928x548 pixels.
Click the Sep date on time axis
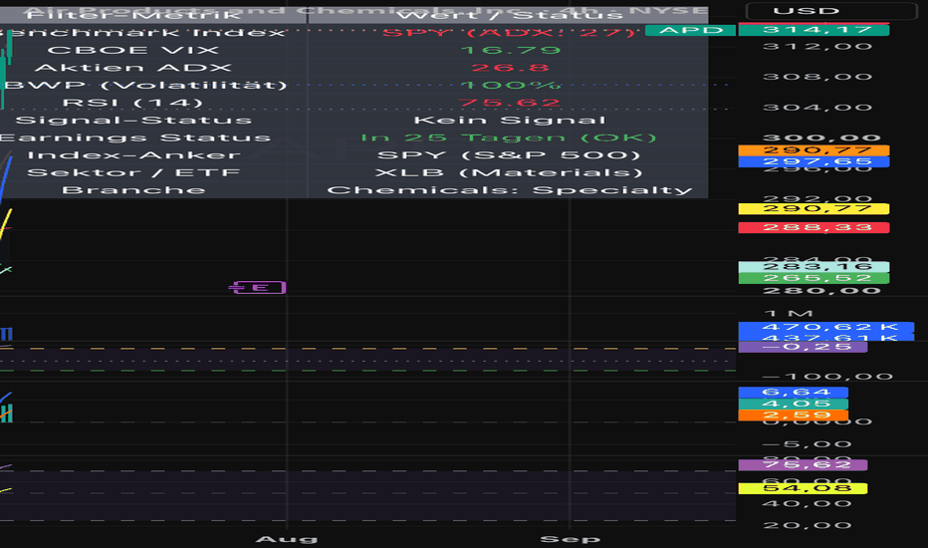pos(570,539)
